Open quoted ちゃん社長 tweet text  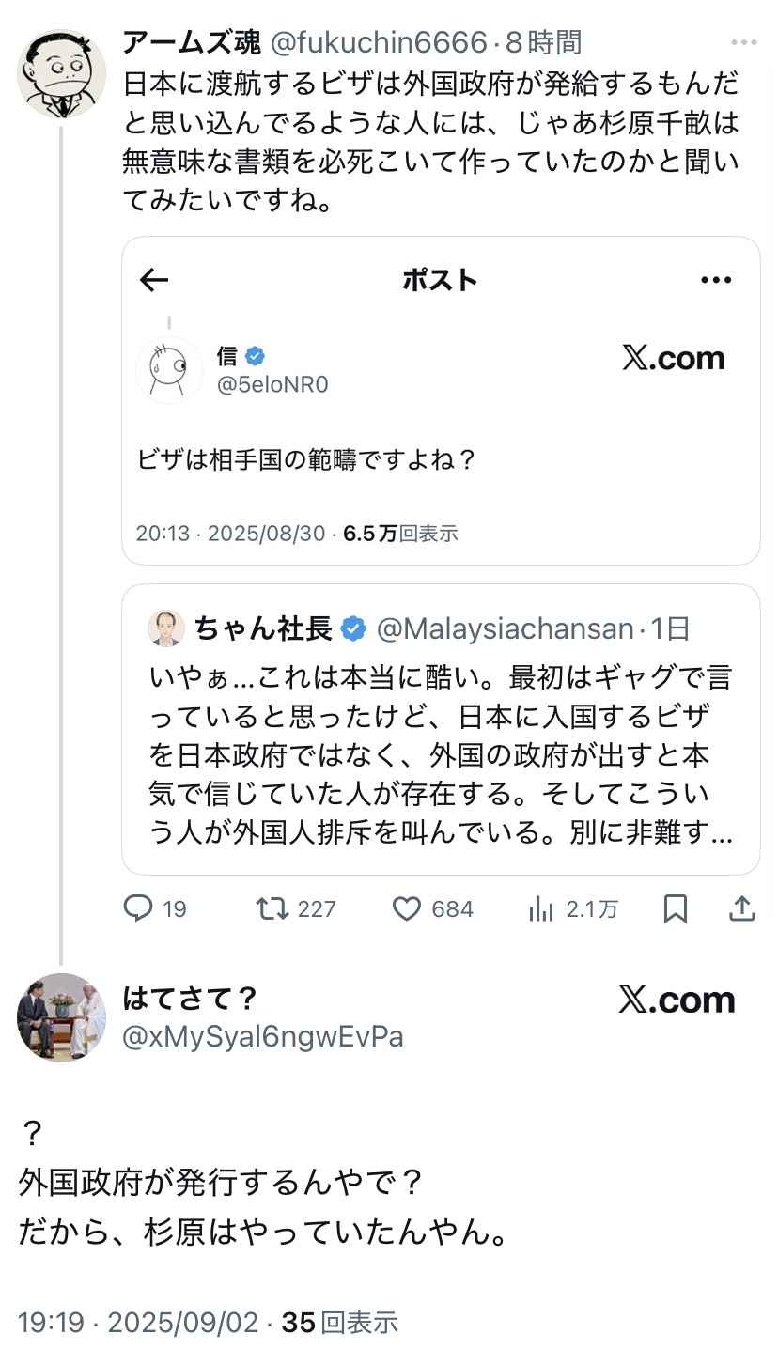click(440, 754)
